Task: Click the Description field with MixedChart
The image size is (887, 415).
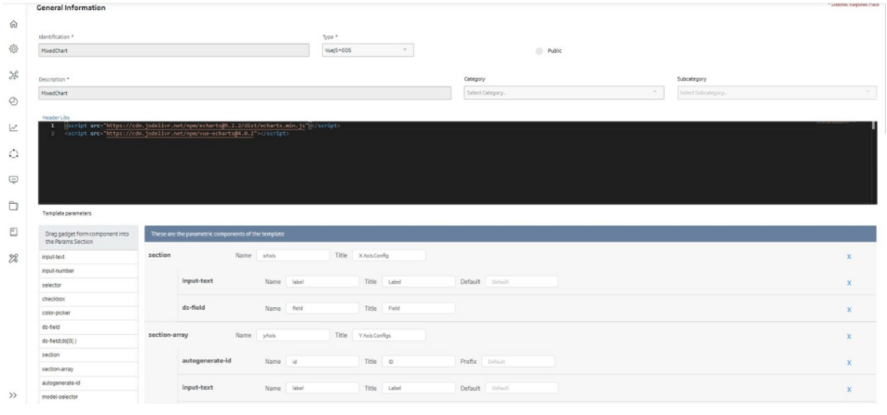Action: pyautogui.click(x=245, y=93)
